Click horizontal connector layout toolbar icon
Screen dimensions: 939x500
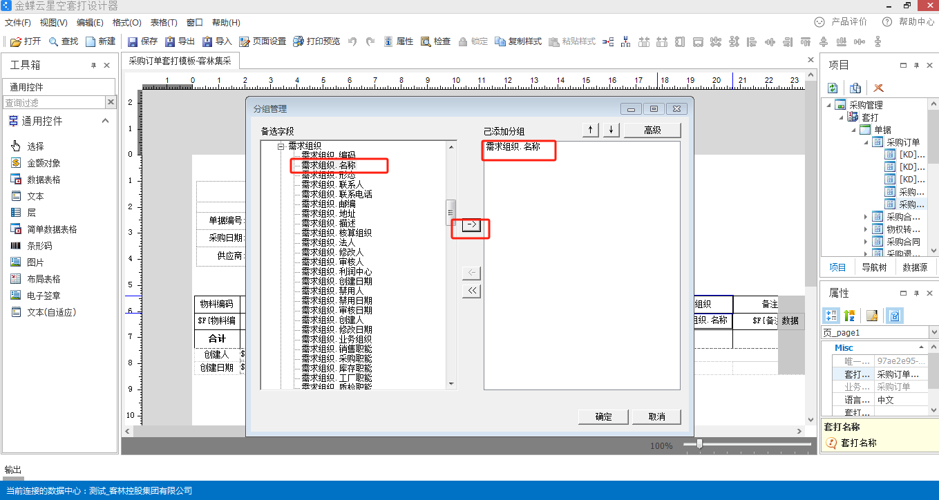click(x=608, y=41)
